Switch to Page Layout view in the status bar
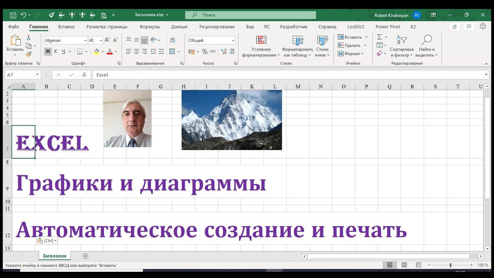This screenshot has width=494, height=278. 404,265
